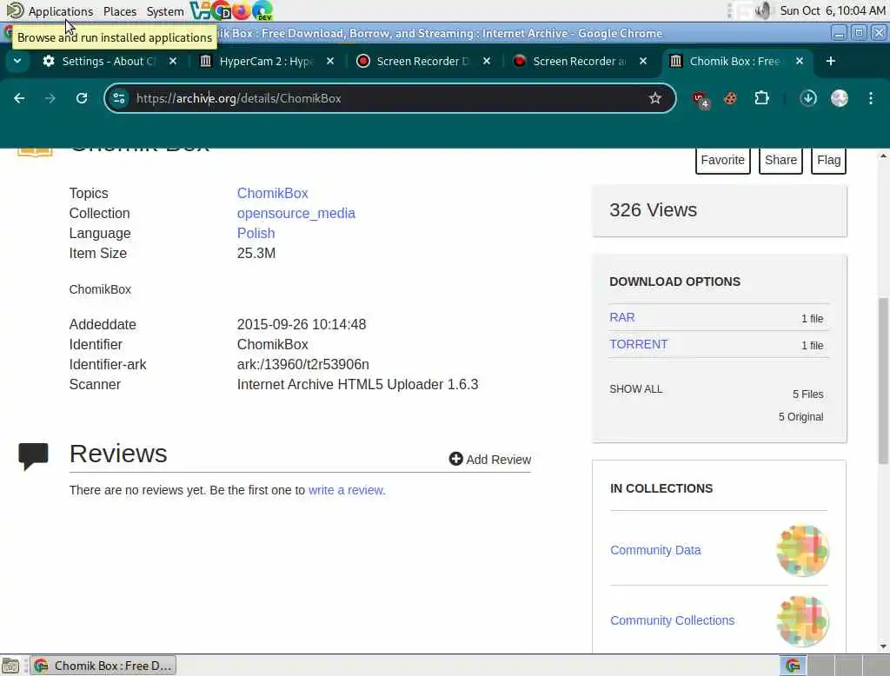Click the write a review link
This screenshot has height=676, width=890.
pos(347,490)
